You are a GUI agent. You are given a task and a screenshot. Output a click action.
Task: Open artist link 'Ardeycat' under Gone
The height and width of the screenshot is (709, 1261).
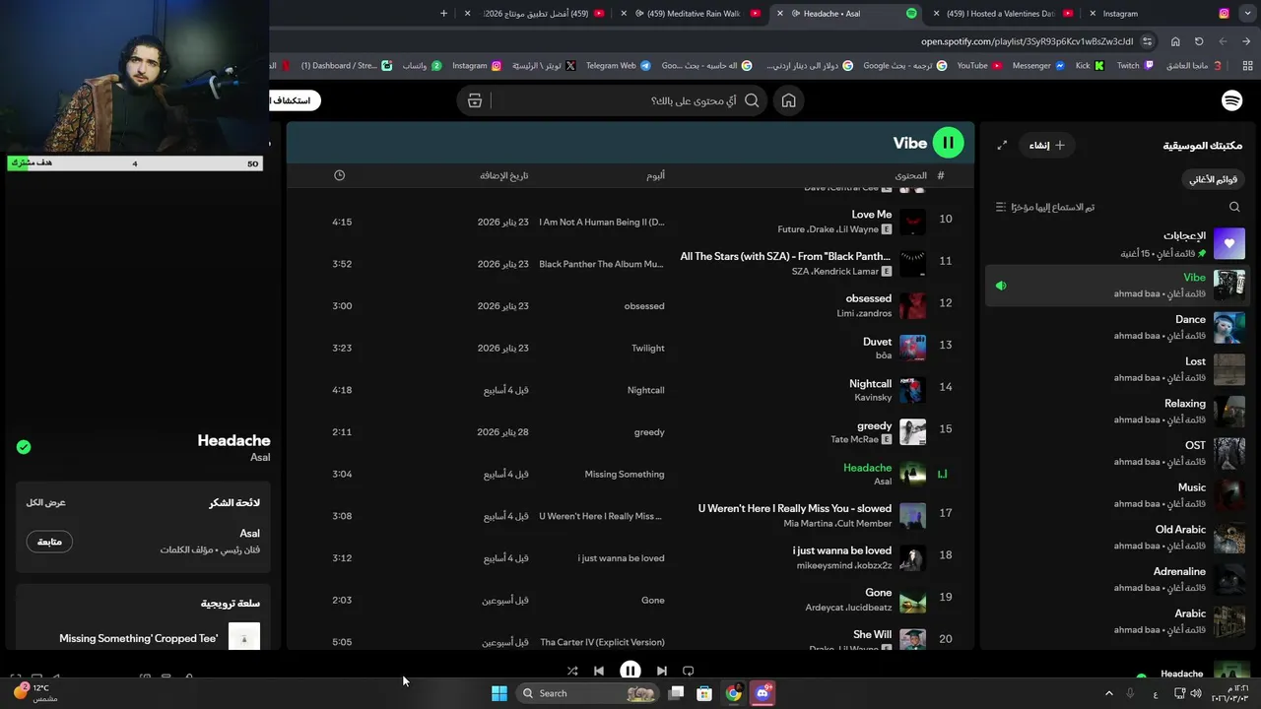pyautogui.click(x=825, y=608)
